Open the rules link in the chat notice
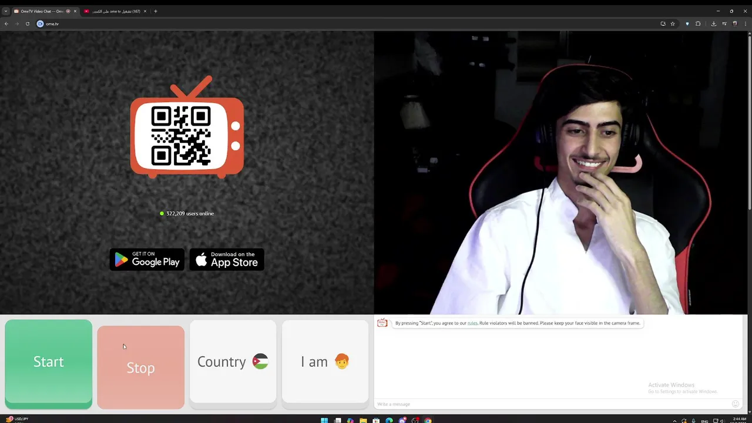This screenshot has width=752, height=423. point(472,323)
